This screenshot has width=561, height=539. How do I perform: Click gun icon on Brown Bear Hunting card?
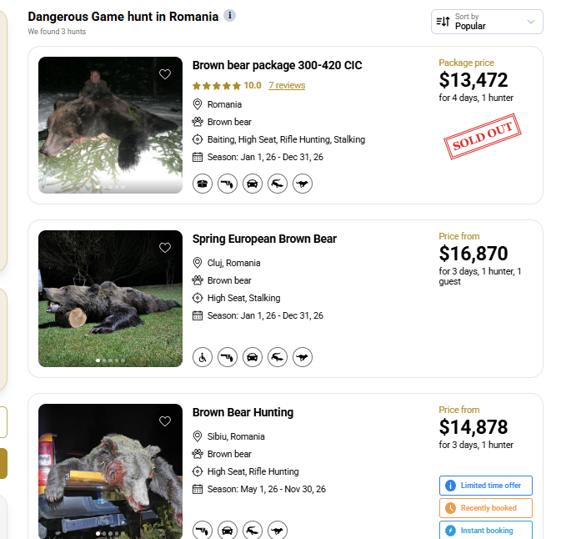coord(202,530)
